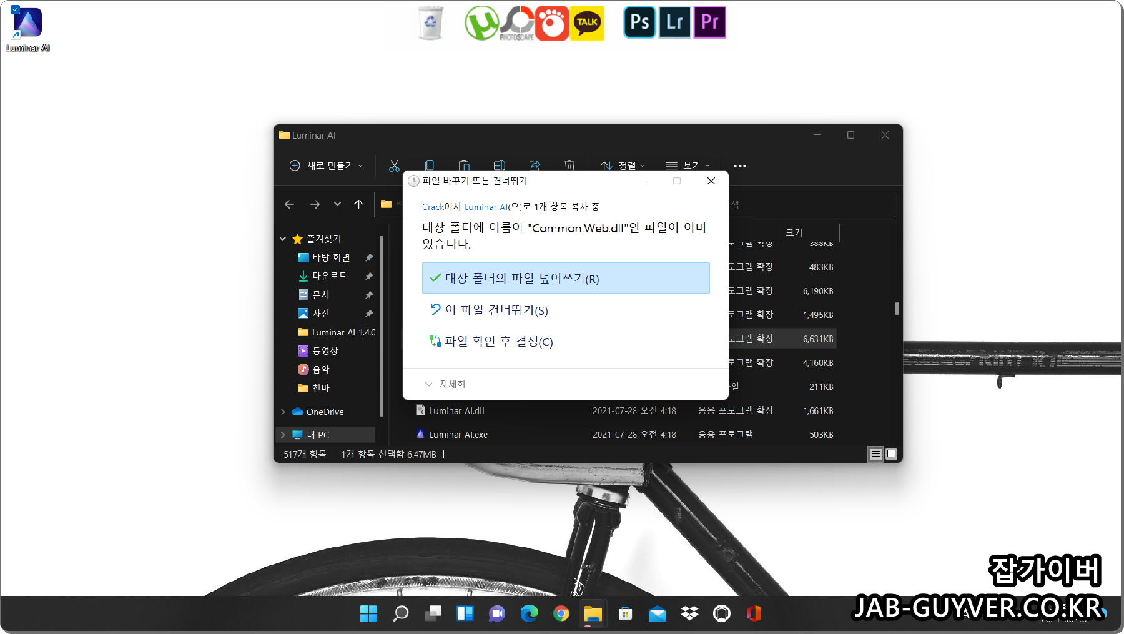Click the Explorer search field
Viewport: 1124px width, 634px height.
[812, 204]
